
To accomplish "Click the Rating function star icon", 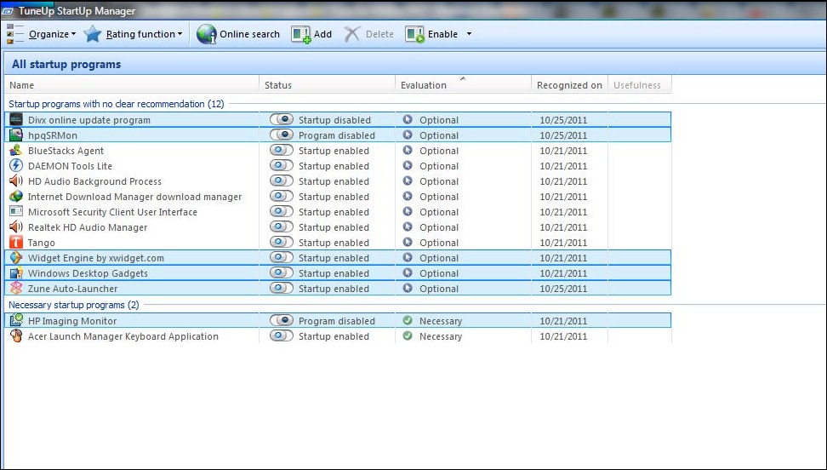I will 93,34.
